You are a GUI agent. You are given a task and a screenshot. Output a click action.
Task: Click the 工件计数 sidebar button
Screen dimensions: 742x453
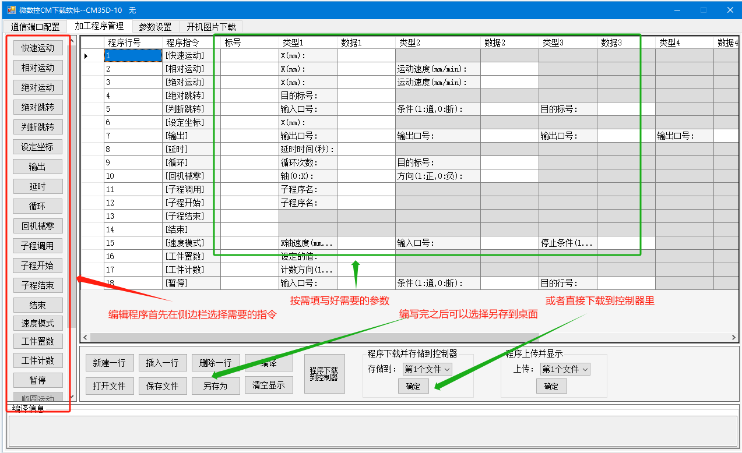[38, 360]
